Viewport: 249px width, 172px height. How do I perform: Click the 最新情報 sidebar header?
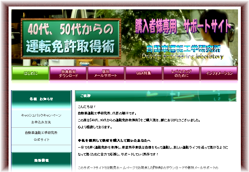click(41, 161)
